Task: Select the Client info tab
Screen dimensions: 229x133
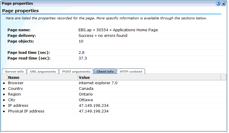Action: 105,71
